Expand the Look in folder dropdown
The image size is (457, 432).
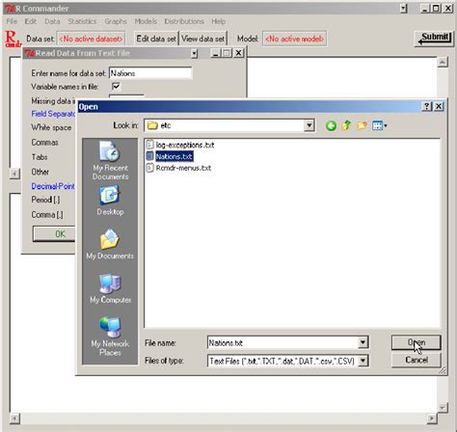[309, 125]
